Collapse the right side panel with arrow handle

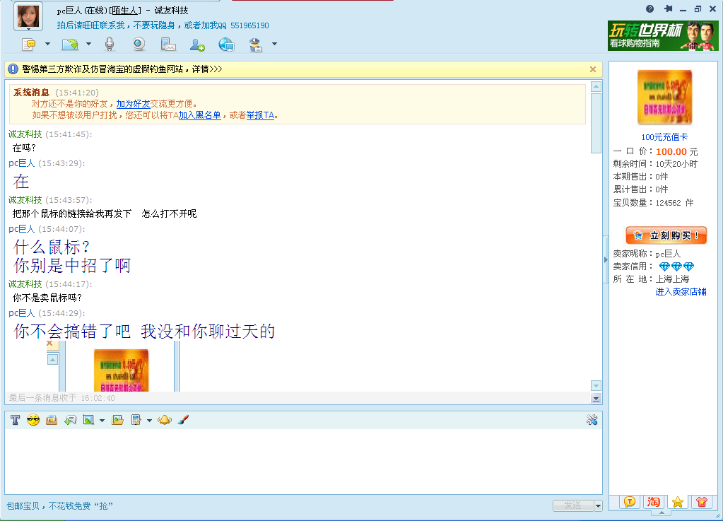coord(606,260)
